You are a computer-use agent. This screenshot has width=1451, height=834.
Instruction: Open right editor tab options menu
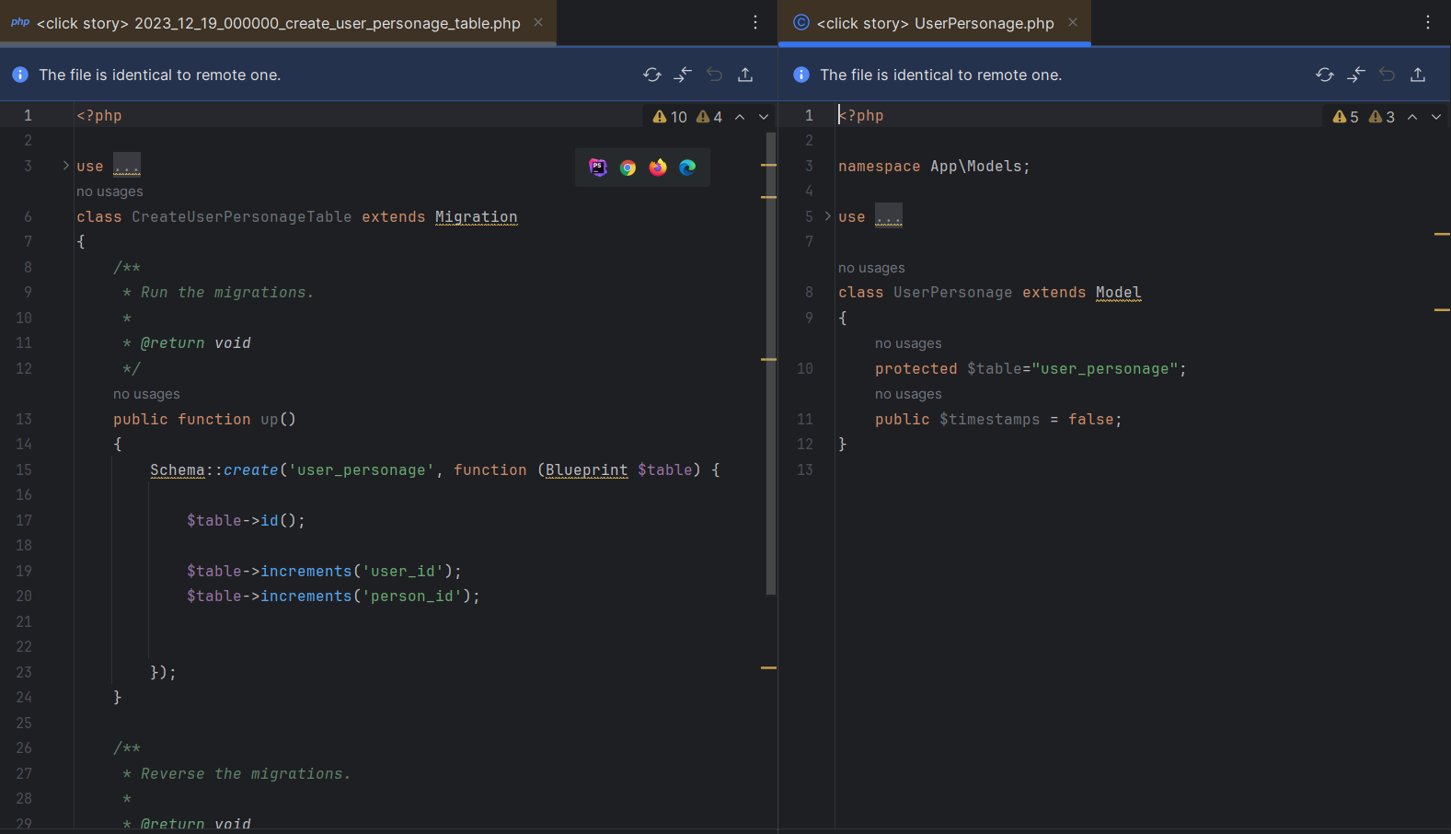coord(1428,22)
